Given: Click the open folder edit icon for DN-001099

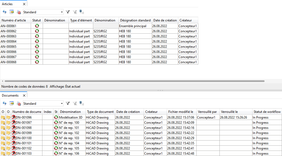Looking at the screenshot, I should pos(8,133).
